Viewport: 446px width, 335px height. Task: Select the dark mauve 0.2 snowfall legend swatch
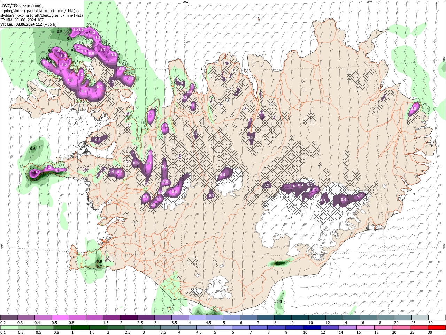point(9,318)
